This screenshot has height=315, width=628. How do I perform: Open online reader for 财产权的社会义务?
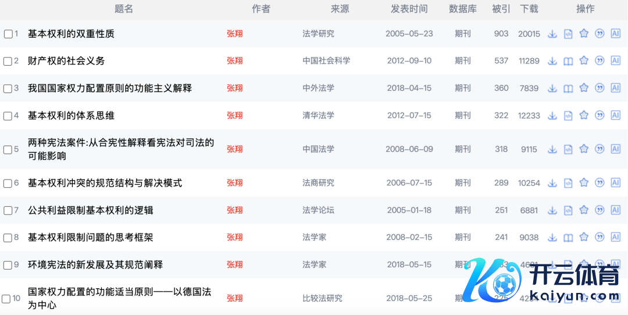pyautogui.click(x=568, y=61)
